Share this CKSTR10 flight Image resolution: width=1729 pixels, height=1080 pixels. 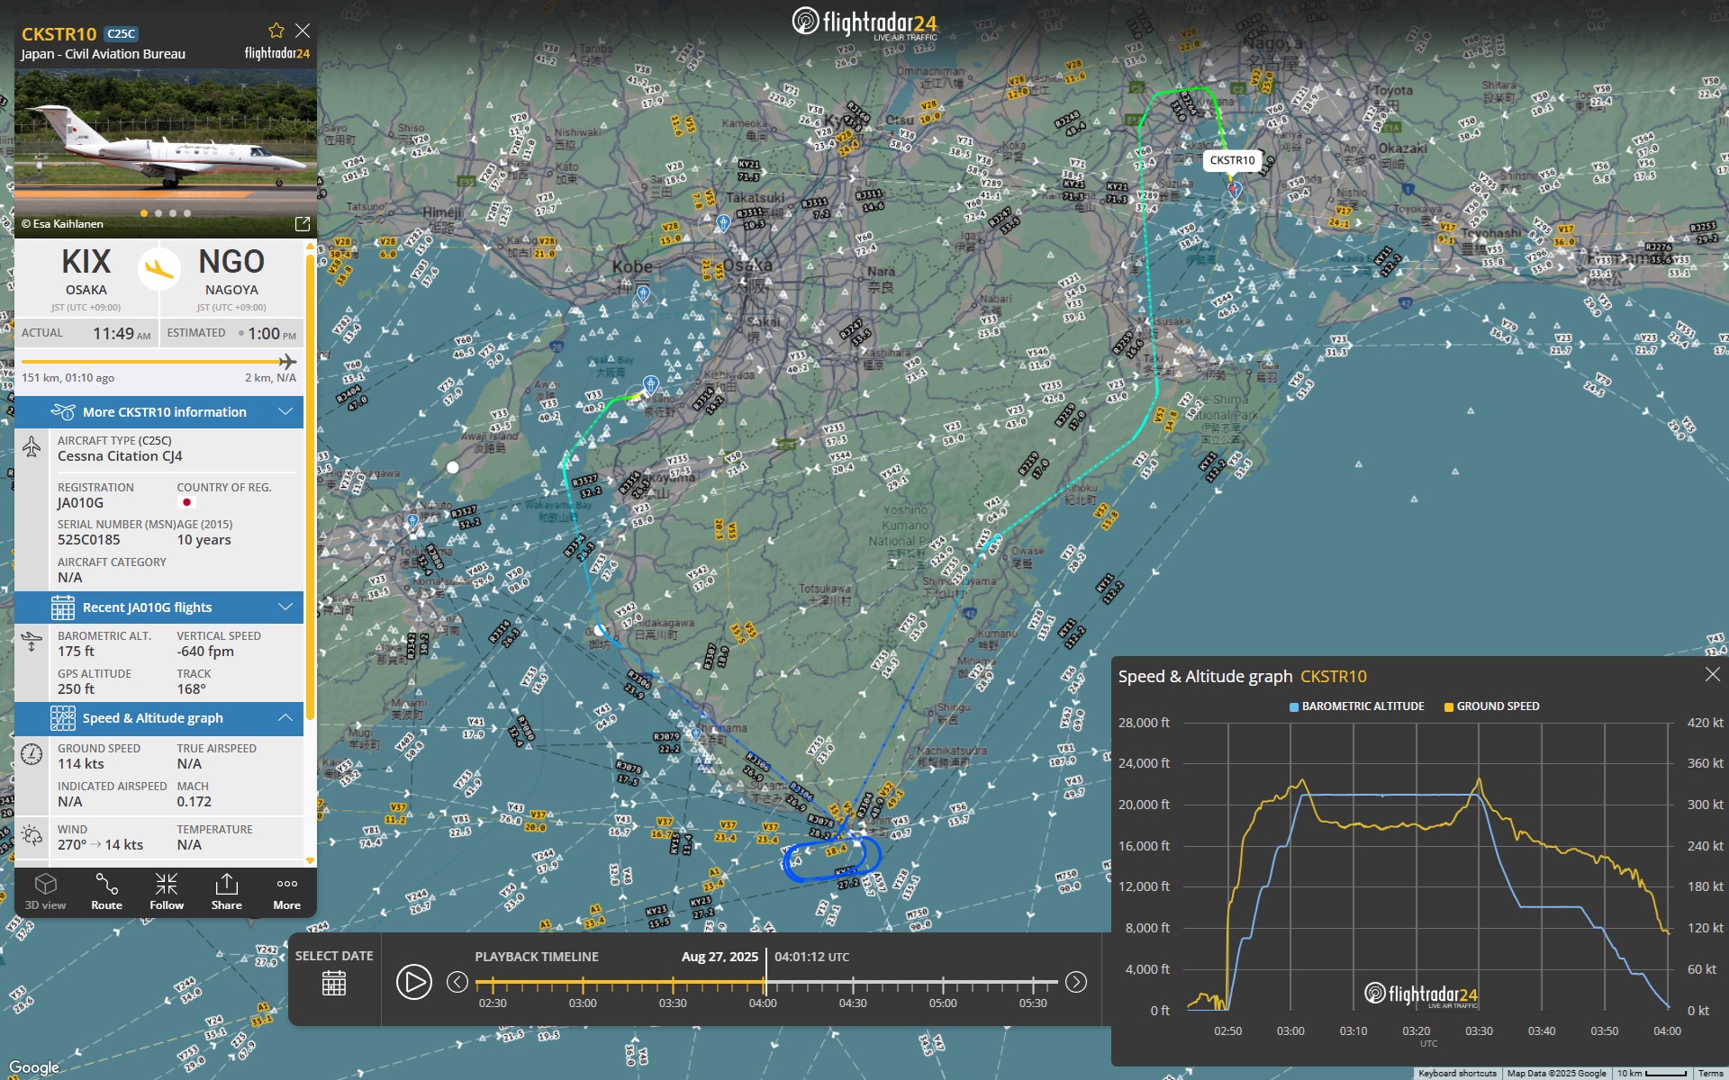pos(226,891)
